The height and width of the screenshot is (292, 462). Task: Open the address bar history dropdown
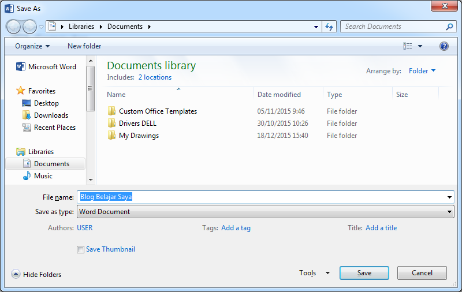pos(316,27)
